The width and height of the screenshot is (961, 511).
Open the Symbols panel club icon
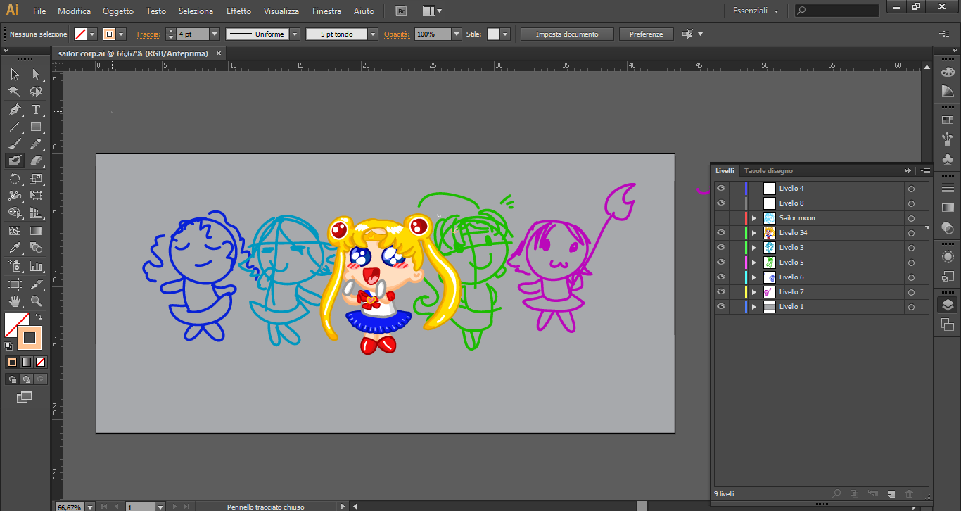pos(948,160)
